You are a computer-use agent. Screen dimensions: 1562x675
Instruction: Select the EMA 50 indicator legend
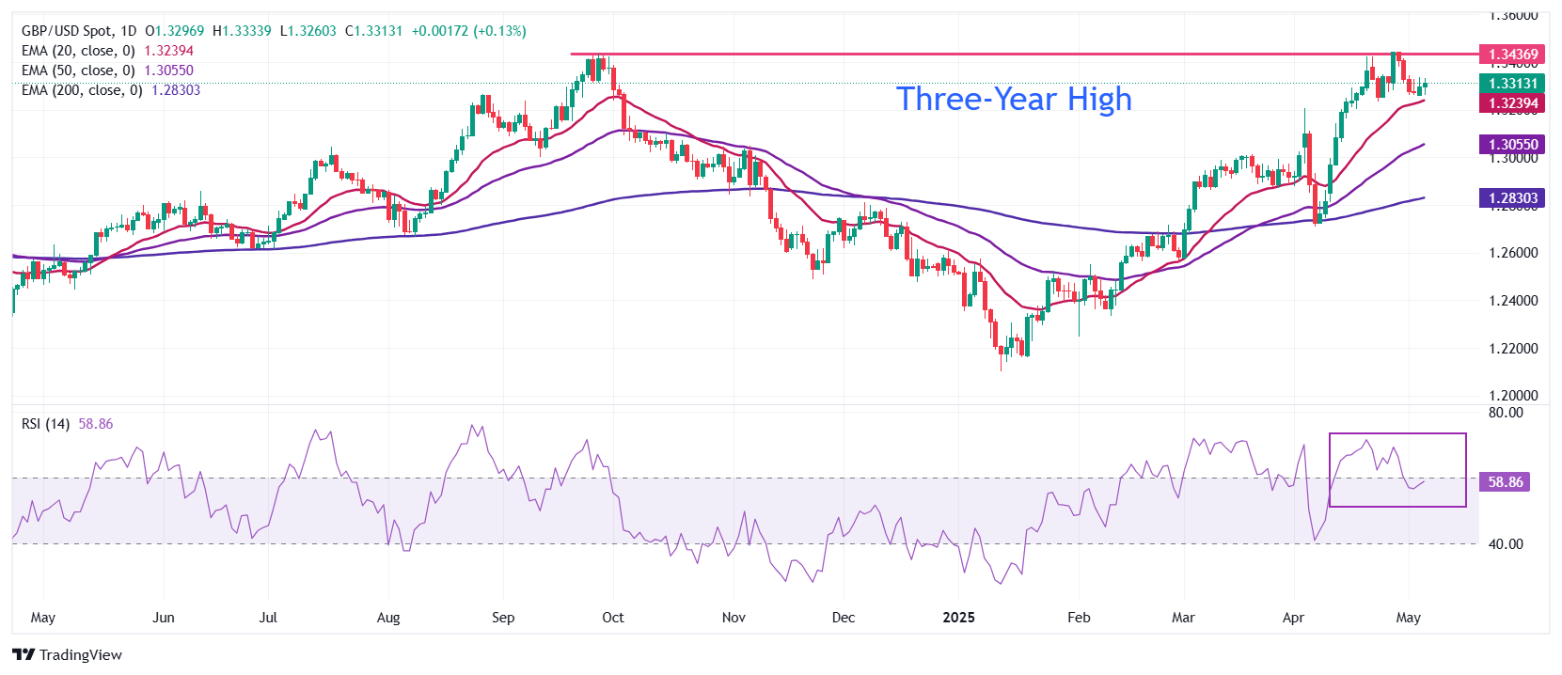point(78,71)
